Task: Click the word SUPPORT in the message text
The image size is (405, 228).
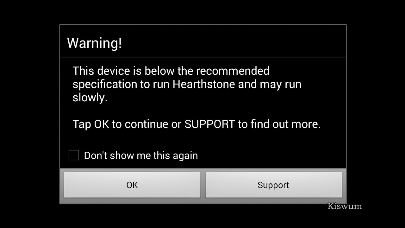Action: (x=210, y=124)
